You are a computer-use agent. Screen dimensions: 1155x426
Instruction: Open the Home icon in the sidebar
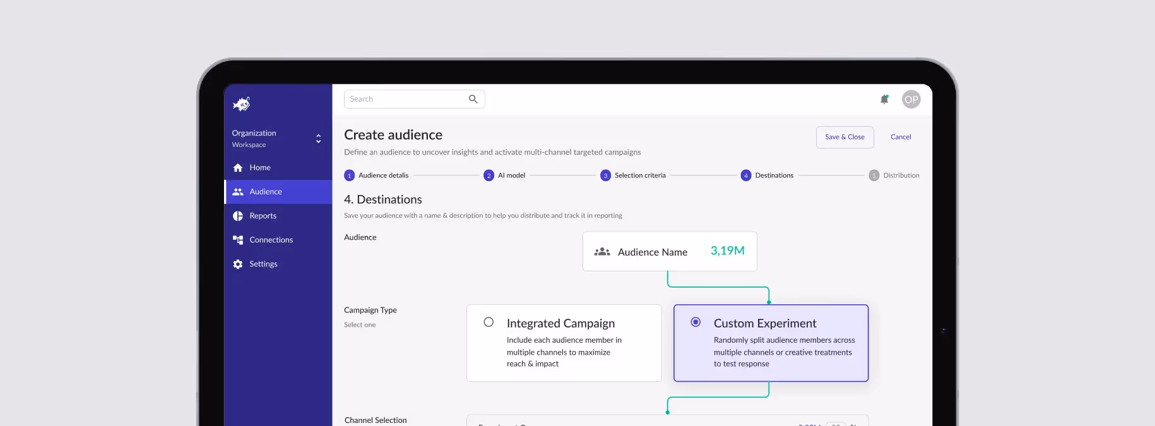(x=238, y=168)
